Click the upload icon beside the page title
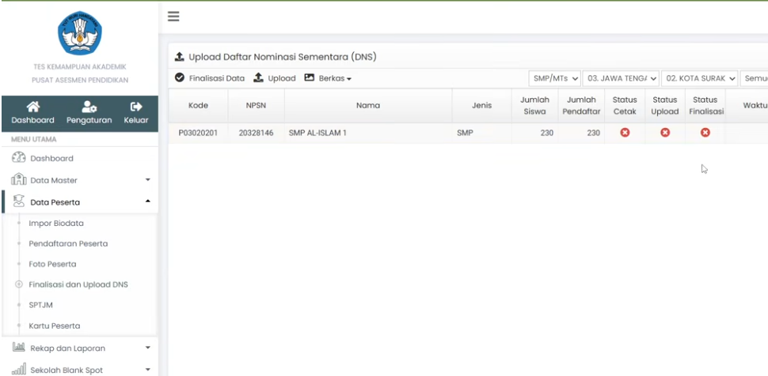Screen dimensions: 768x376 pos(180,57)
